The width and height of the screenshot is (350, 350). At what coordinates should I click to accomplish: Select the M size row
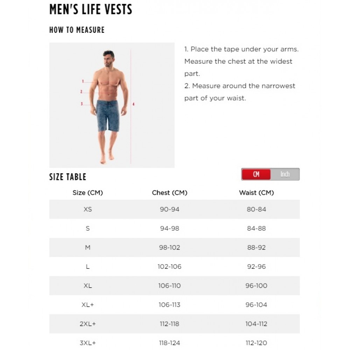coord(175,247)
